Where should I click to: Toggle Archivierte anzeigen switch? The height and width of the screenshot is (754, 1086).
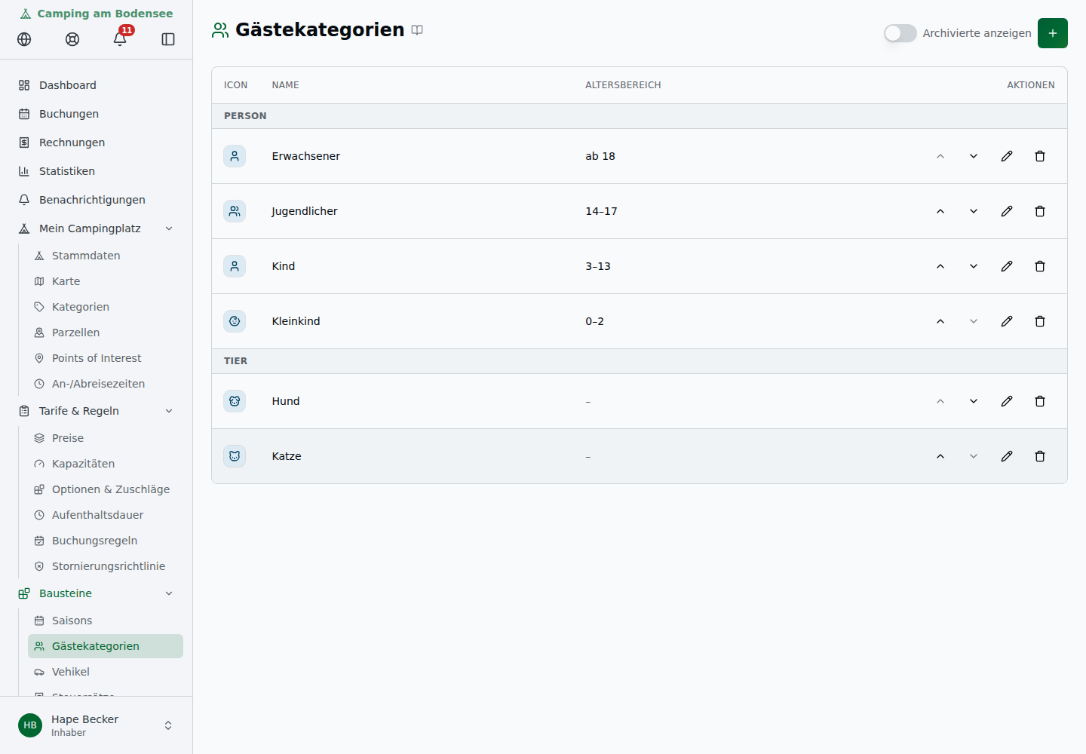tap(900, 33)
